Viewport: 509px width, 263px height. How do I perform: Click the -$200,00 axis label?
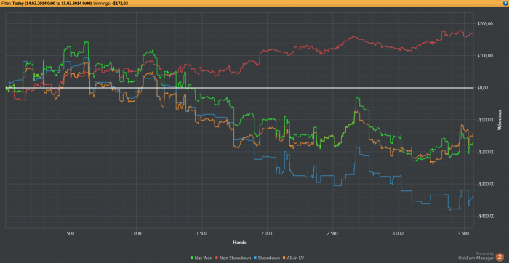(x=486, y=152)
